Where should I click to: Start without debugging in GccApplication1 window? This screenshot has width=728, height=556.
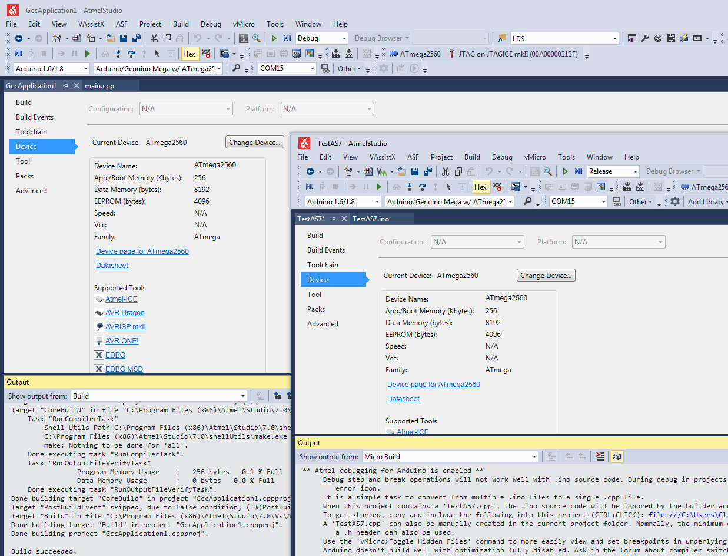tap(274, 38)
